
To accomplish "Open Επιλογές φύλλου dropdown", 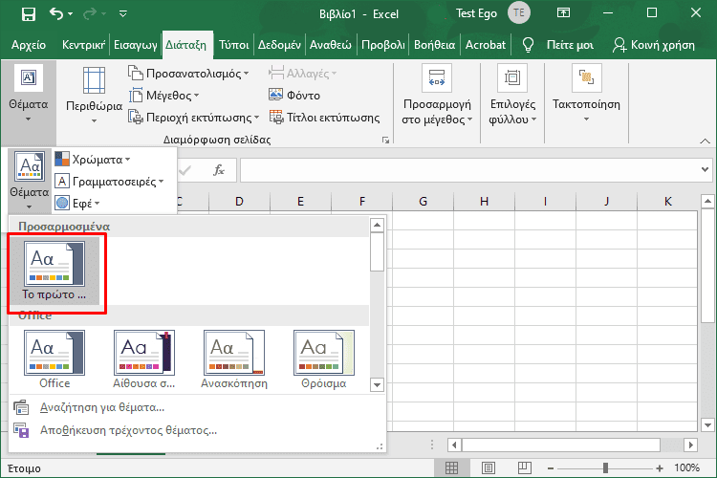I will 512,96.
